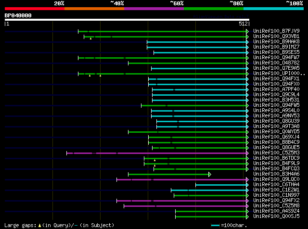Open hit UniRef100_Q93VB1
The height and width of the screenshot is (229, 308).
[276, 36]
